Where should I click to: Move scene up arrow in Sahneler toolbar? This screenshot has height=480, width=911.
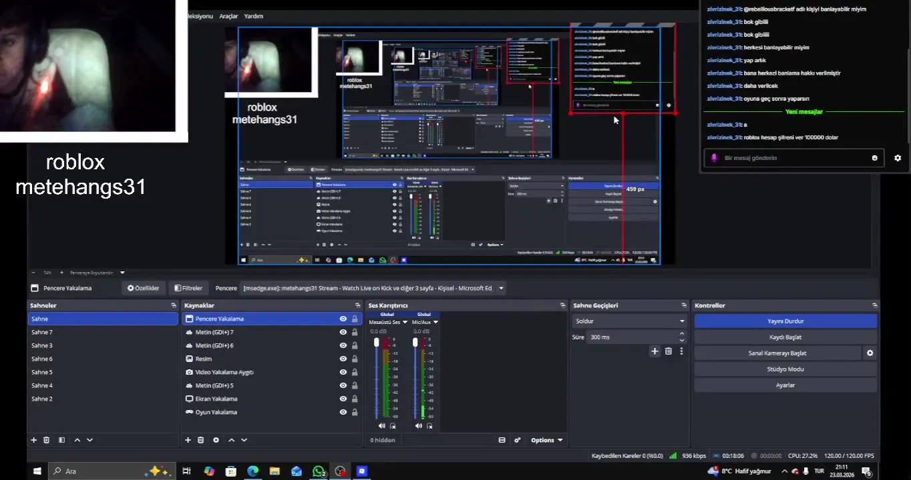[77, 440]
